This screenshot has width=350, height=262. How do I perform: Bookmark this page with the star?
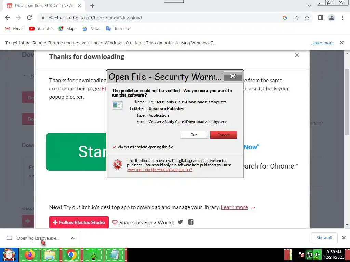coord(307,18)
